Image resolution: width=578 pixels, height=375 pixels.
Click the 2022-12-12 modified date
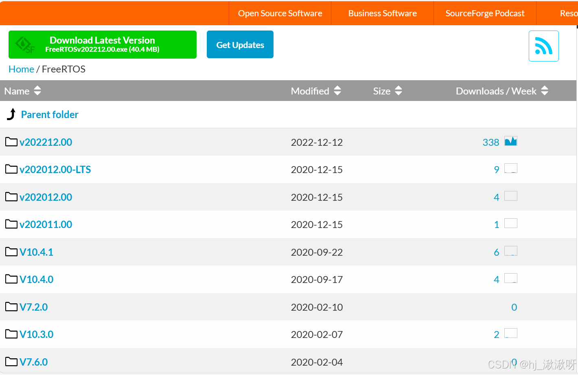(317, 142)
